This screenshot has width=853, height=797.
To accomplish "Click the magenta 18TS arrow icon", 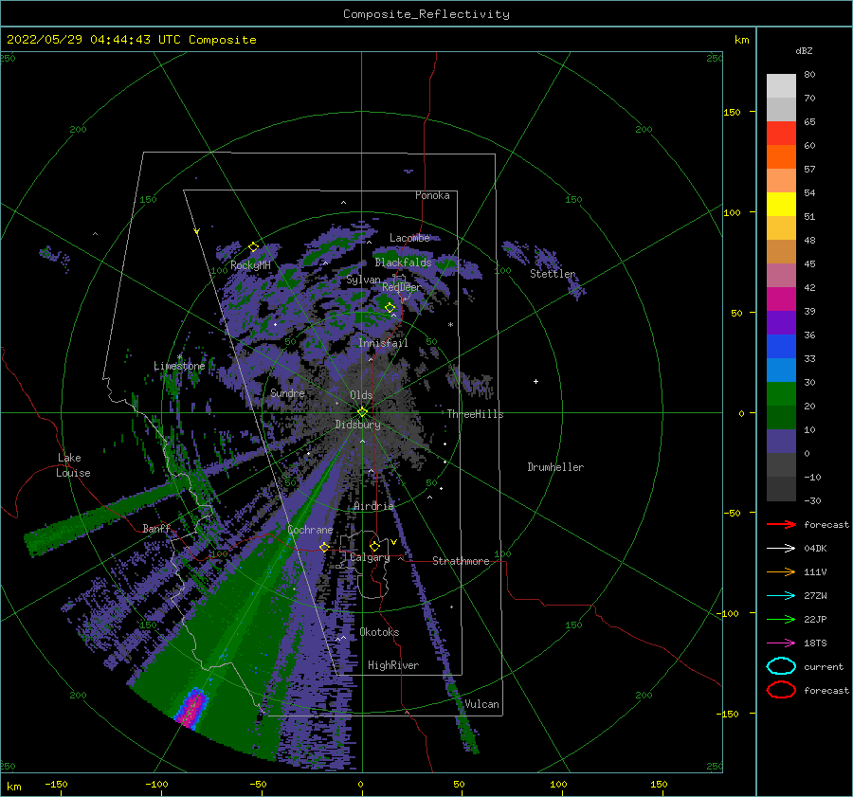I will click(781, 643).
